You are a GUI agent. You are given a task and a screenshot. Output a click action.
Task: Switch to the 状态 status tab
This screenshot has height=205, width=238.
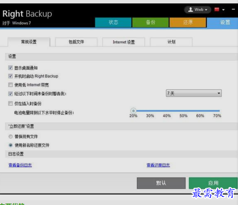113,23
